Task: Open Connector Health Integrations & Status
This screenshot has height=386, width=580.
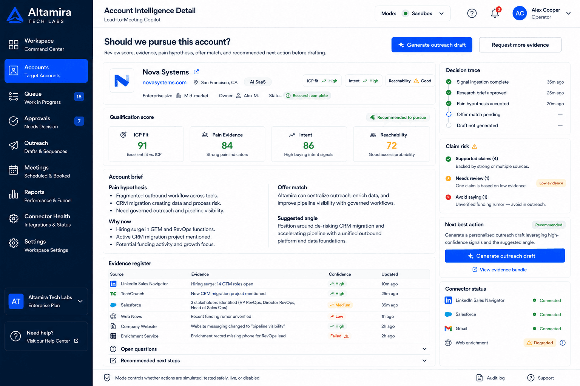Action: tap(46, 221)
